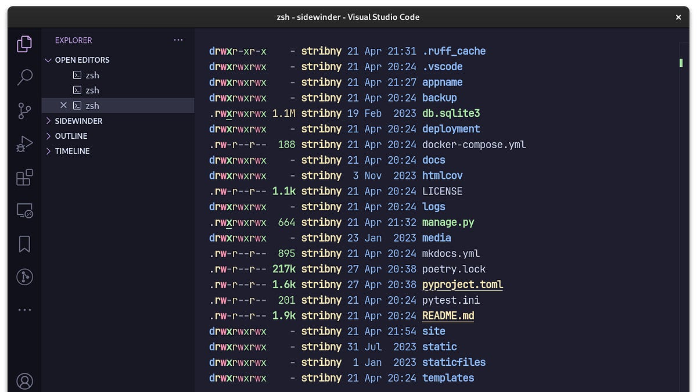
Task: Click docker-compose.yml file name
Action: (x=474, y=145)
